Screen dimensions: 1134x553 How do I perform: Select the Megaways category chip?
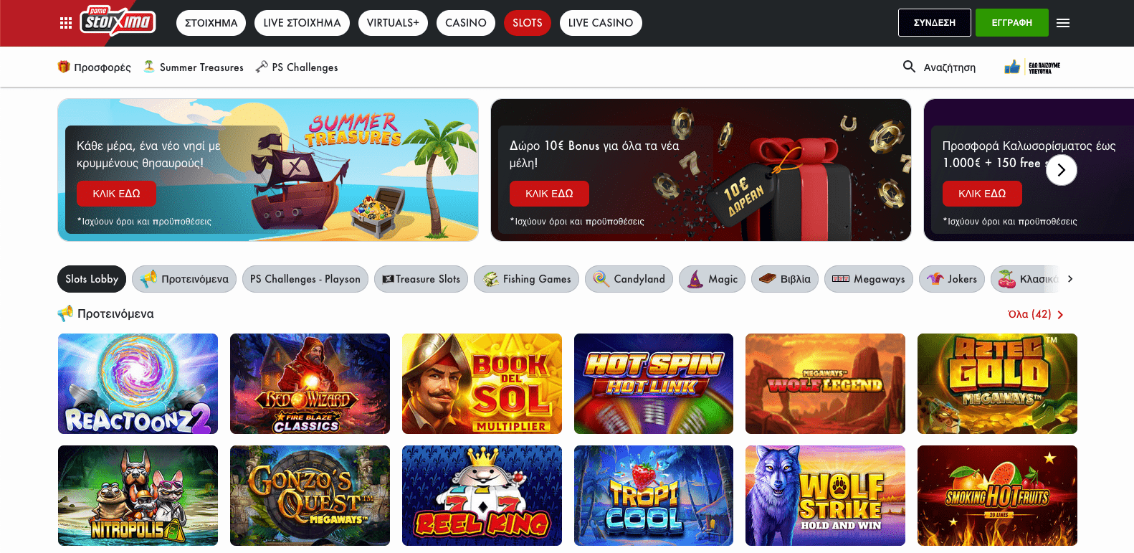(869, 279)
